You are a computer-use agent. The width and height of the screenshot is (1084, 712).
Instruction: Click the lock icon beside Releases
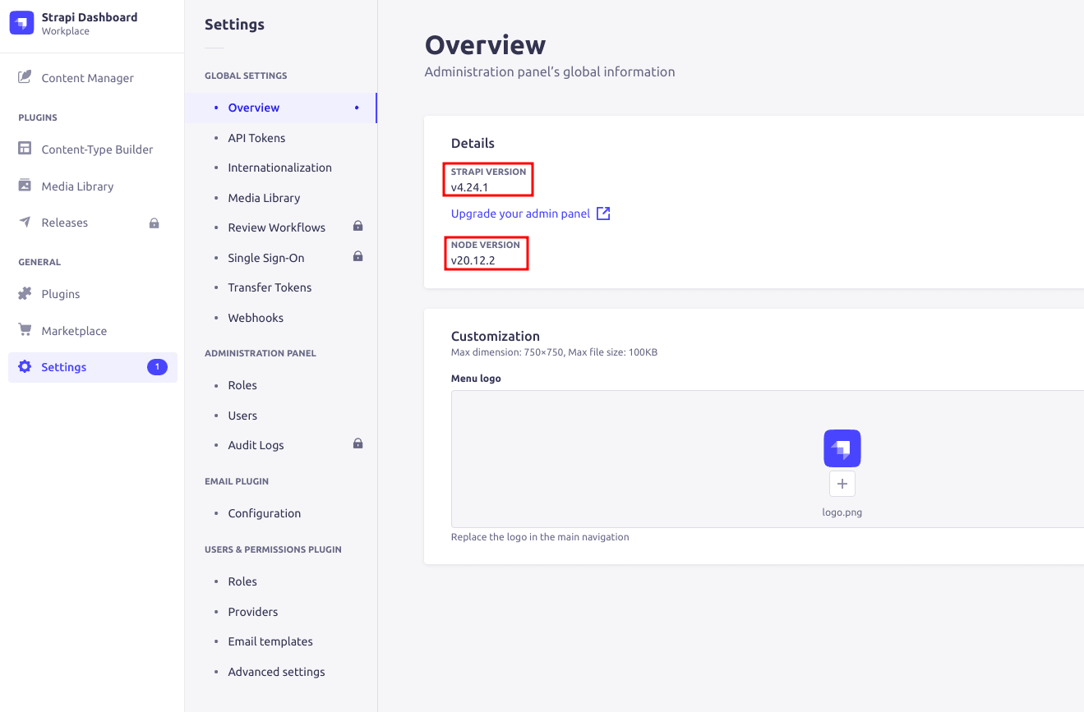(154, 223)
